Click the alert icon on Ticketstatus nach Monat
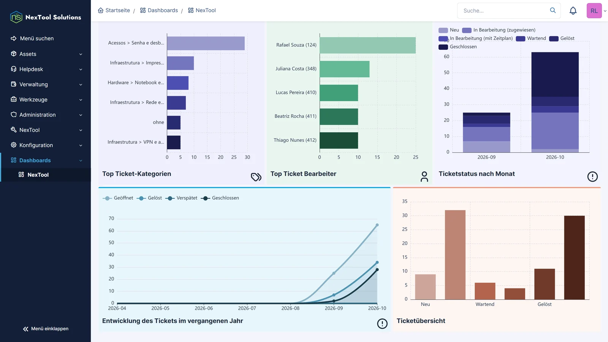Viewport: 608px width, 342px height. [592, 177]
